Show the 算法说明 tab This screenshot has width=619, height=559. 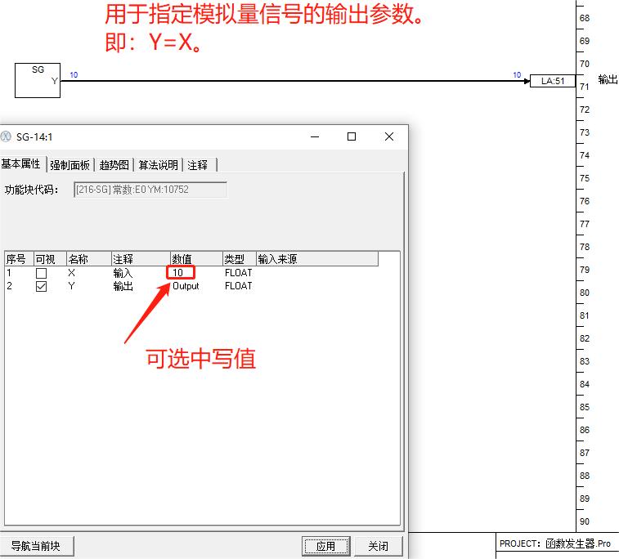[158, 164]
